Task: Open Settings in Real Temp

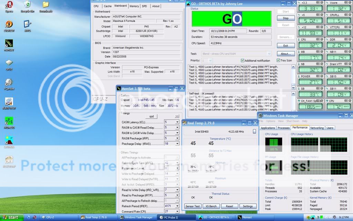Action: click(x=248, y=206)
